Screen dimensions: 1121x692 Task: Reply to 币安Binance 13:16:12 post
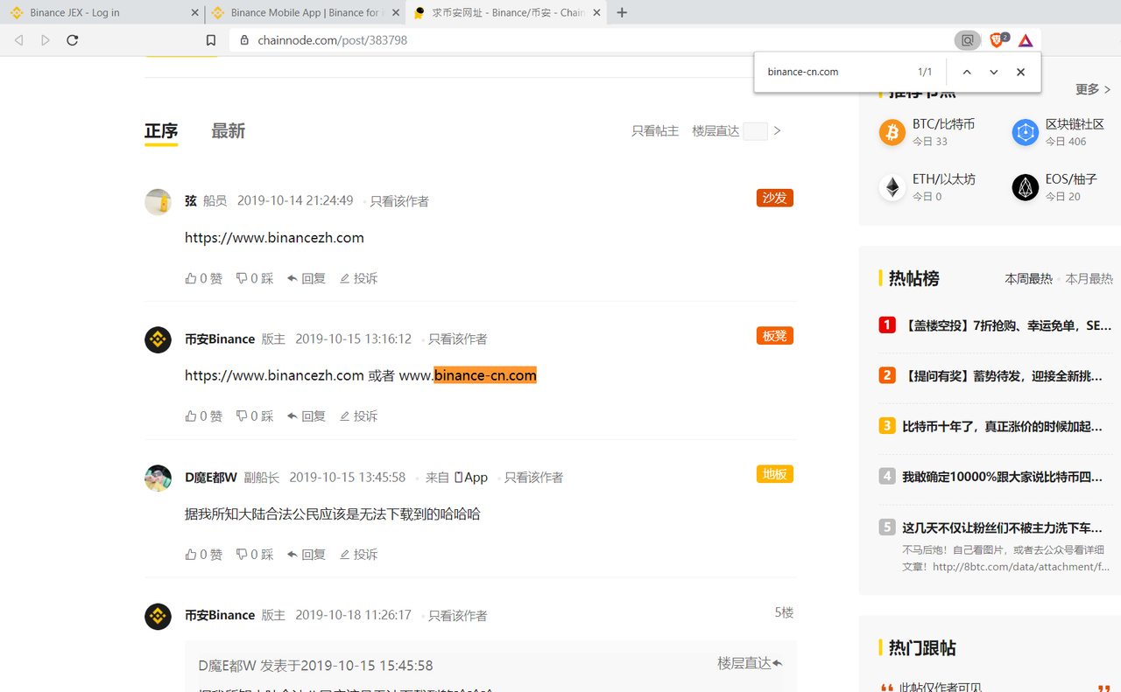[x=307, y=416]
